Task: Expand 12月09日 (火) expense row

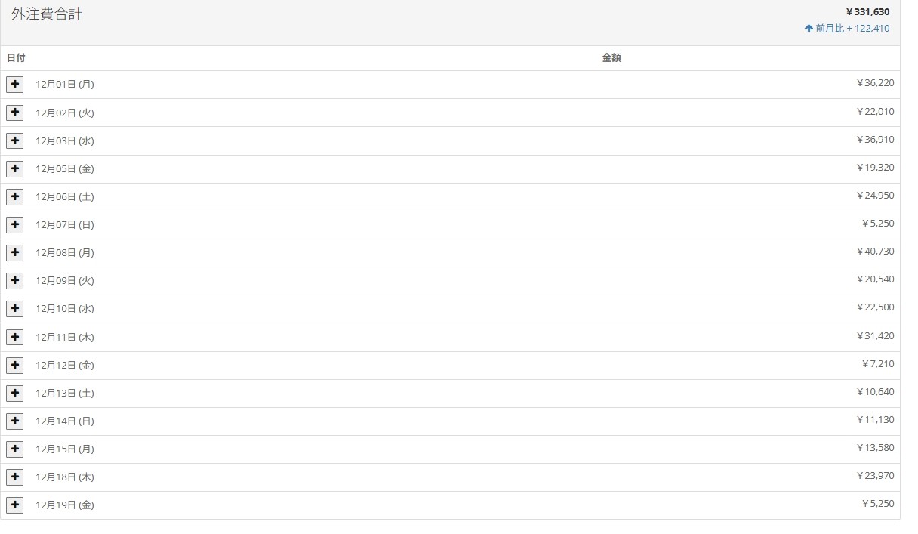Action: (x=14, y=280)
